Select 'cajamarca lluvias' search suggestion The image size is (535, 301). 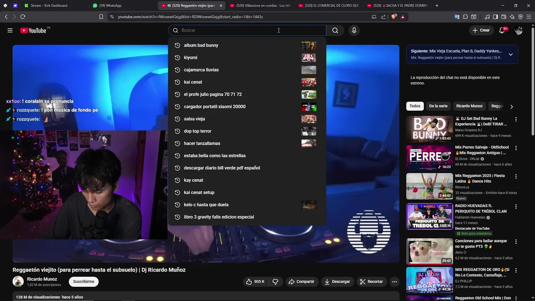click(247, 70)
